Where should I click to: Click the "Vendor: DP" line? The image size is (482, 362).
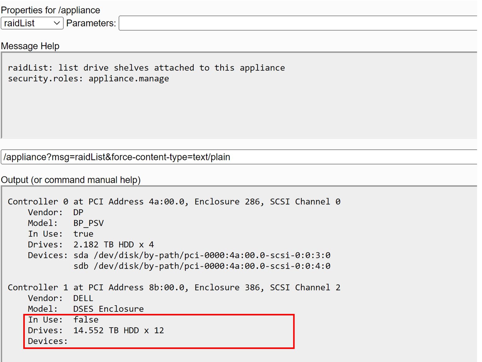tap(55, 212)
